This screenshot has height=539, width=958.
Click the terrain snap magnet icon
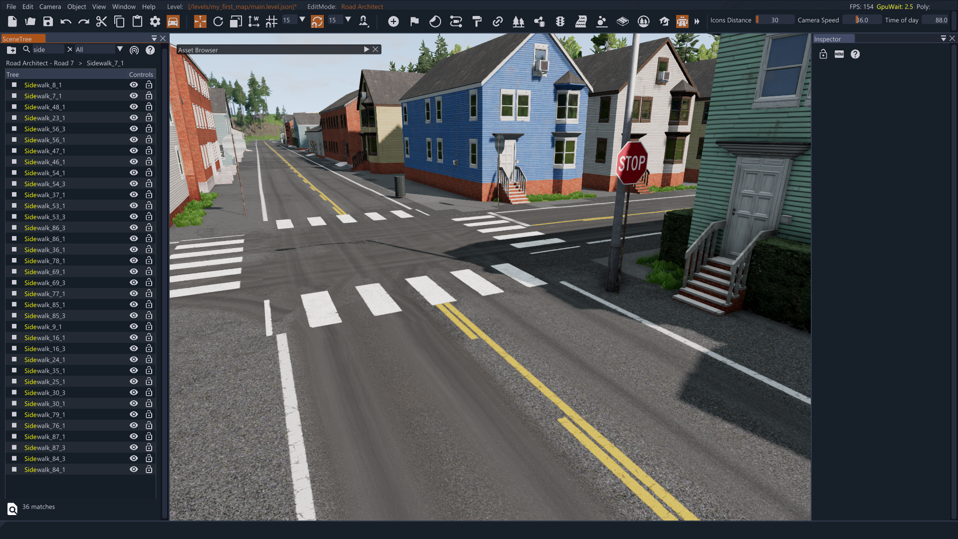coord(364,21)
